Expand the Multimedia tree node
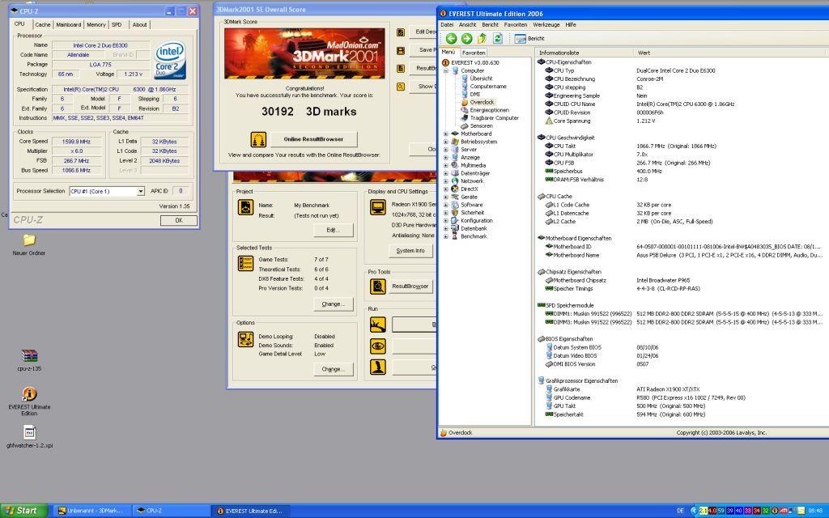This screenshot has width=829, height=518. click(x=446, y=165)
